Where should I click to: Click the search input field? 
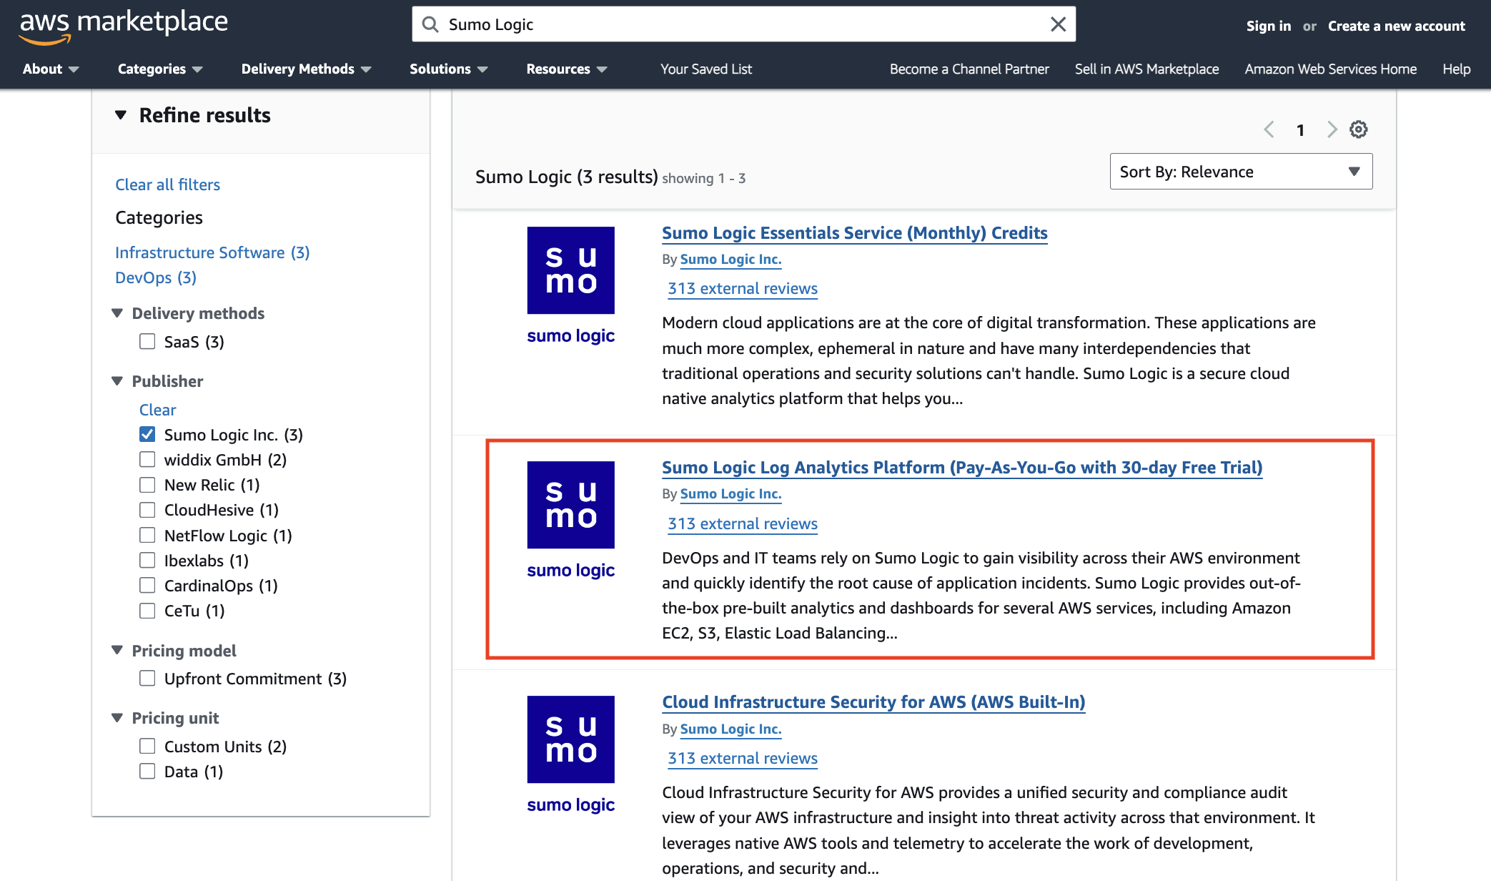click(744, 23)
